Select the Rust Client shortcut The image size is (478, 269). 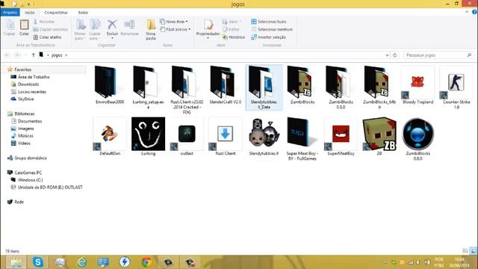coord(226,137)
